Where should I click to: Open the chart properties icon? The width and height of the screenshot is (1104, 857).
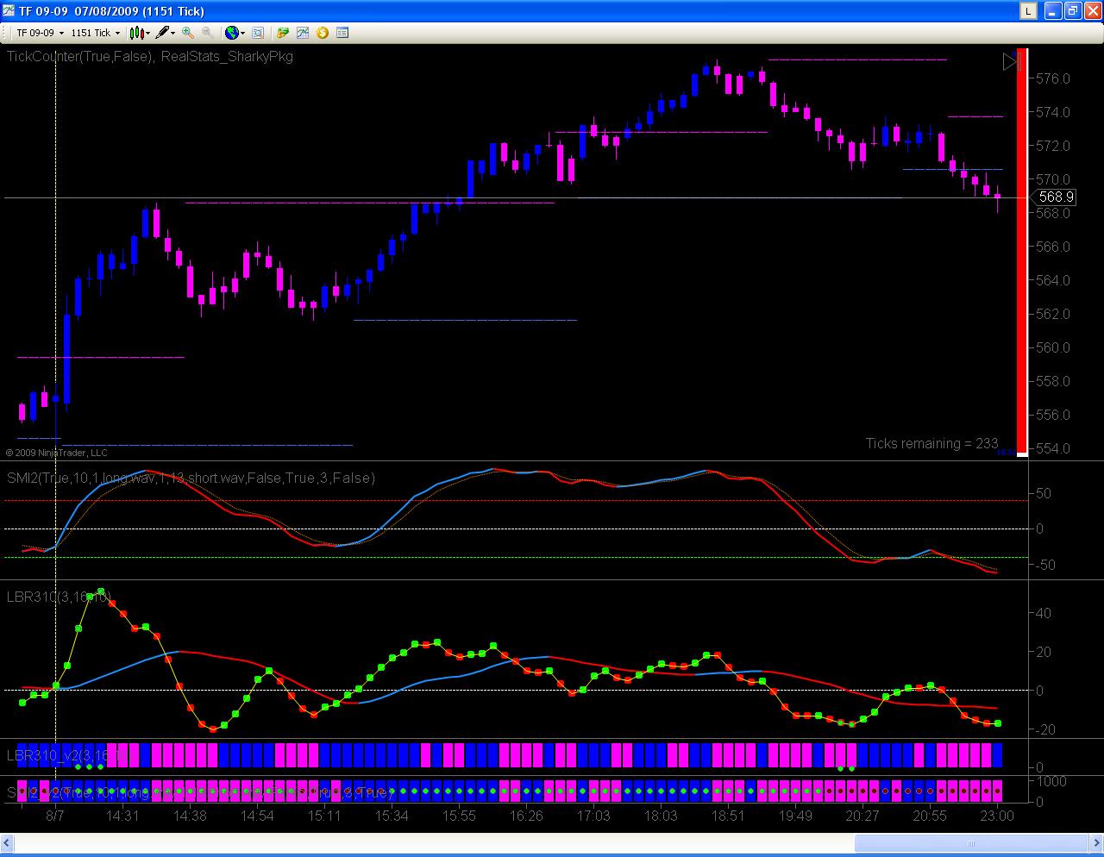pyautogui.click(x=342, y=33)
